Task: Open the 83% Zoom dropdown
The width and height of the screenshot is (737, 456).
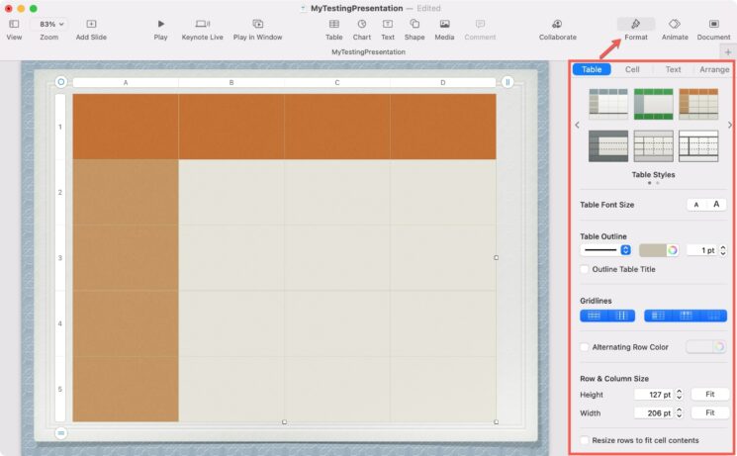Action: click(48, 24)
